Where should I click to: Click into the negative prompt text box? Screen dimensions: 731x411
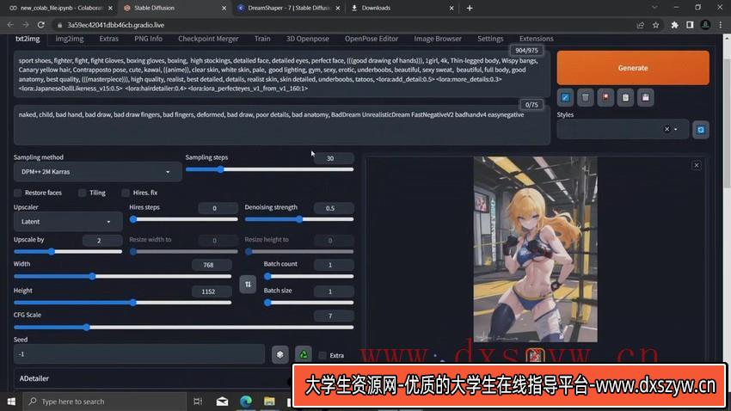coord(281,126)
